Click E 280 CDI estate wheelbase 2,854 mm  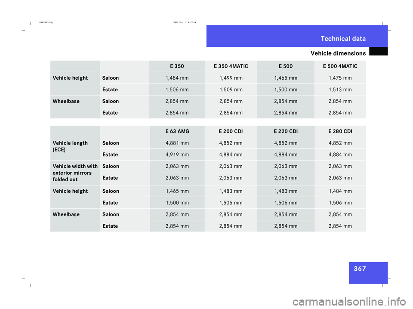click(x=340, y=226)
